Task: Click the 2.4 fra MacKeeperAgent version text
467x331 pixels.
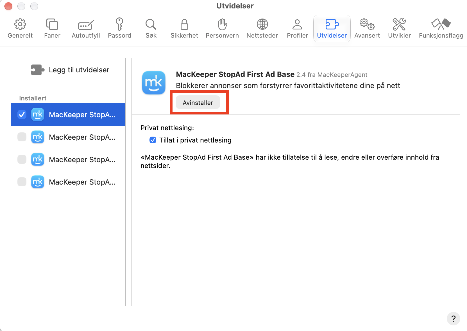Action: coord(332,75)
